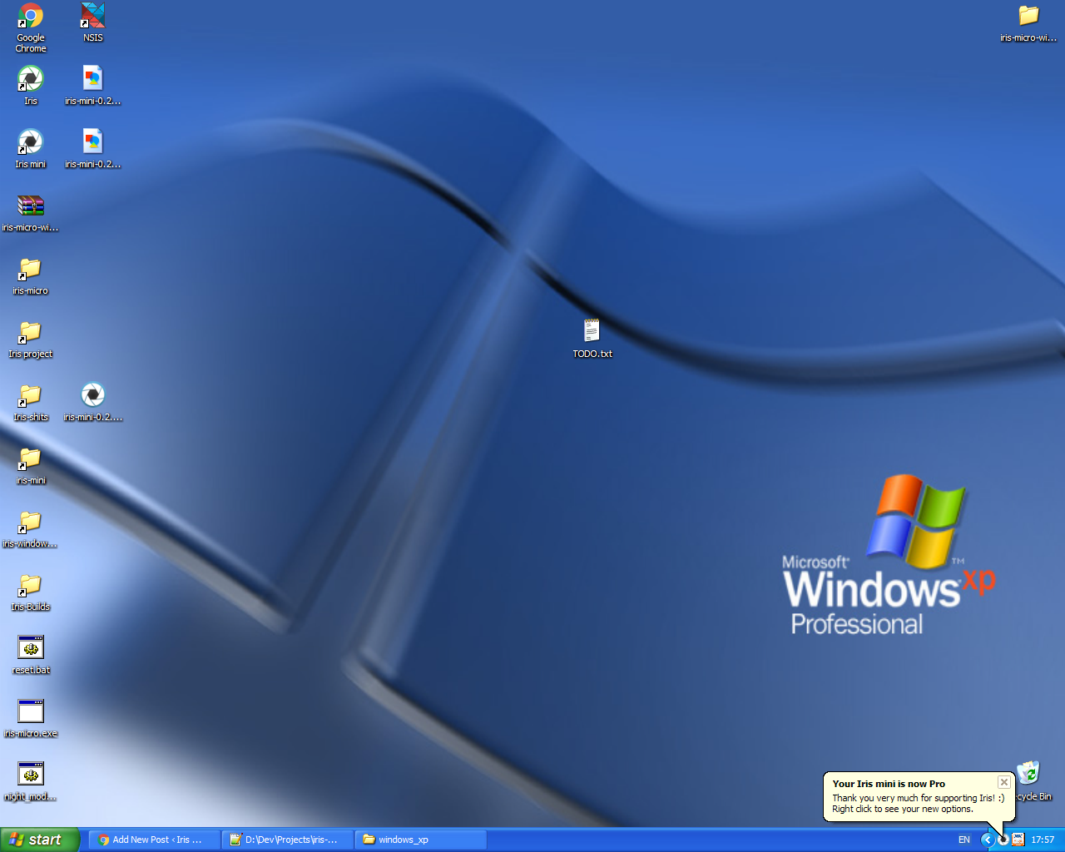Open the Start menu
Screen dimensions: 1065x852
click(40, 840)
